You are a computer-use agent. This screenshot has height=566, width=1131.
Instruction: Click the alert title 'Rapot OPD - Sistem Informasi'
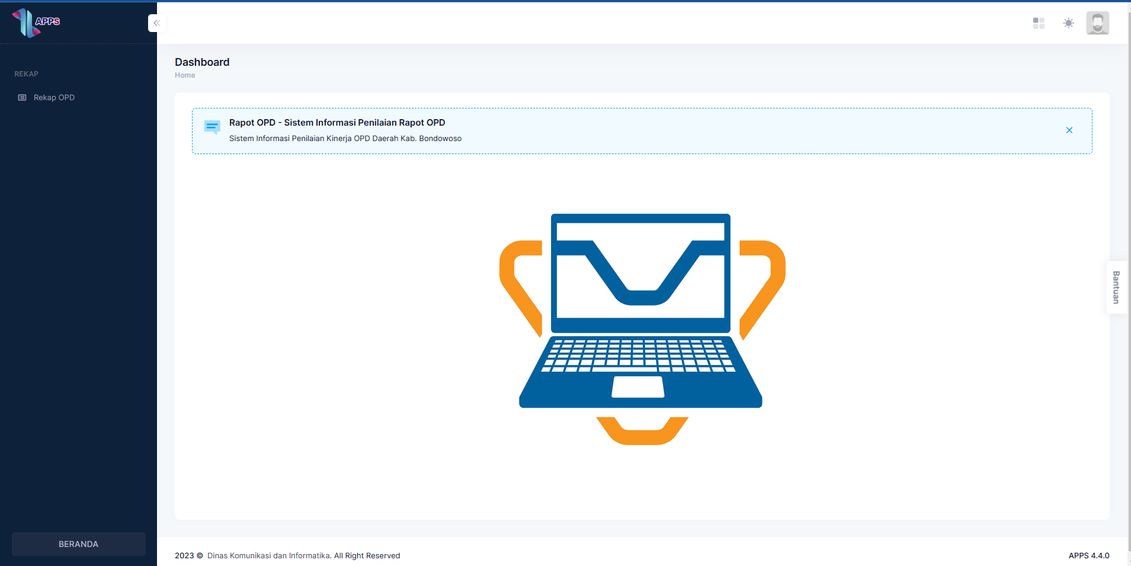click(x=337, y=123)
